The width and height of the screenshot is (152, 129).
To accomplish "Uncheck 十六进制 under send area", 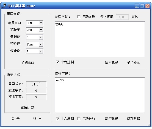I will point(57,62).
